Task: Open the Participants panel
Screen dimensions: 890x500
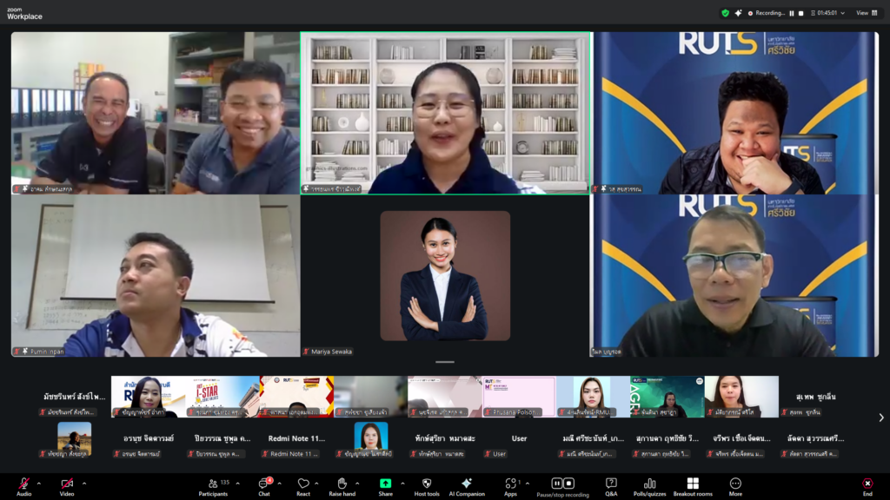Action: 213,484
